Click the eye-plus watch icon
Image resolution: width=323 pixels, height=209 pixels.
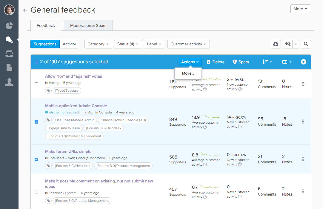pos(287,44)
